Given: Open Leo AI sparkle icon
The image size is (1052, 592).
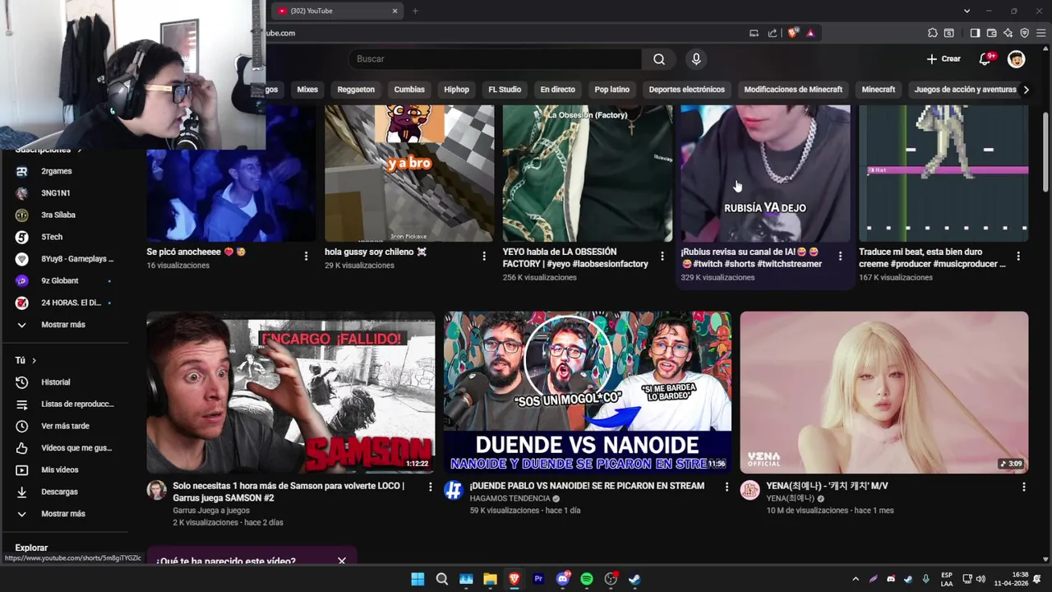Looking at the screenshot, I should (x=1008, y=33).
